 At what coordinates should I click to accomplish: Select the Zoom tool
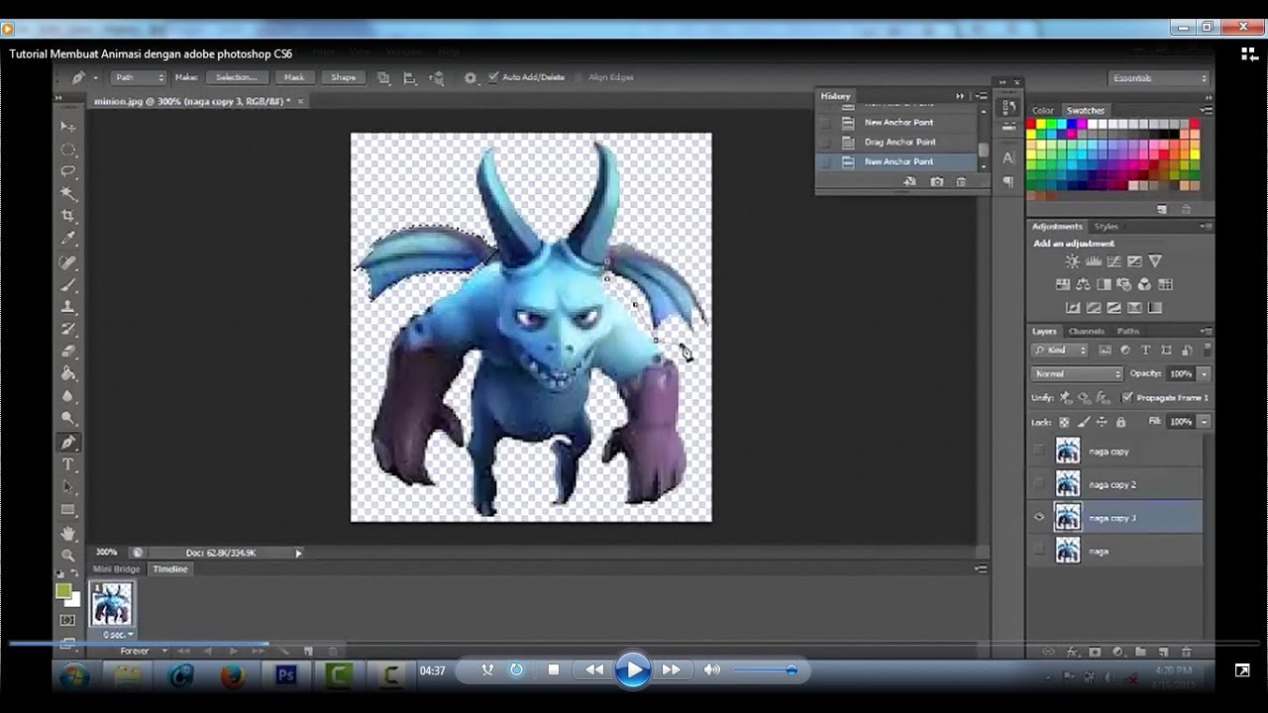pyautogui.click(x=68, y=555)
